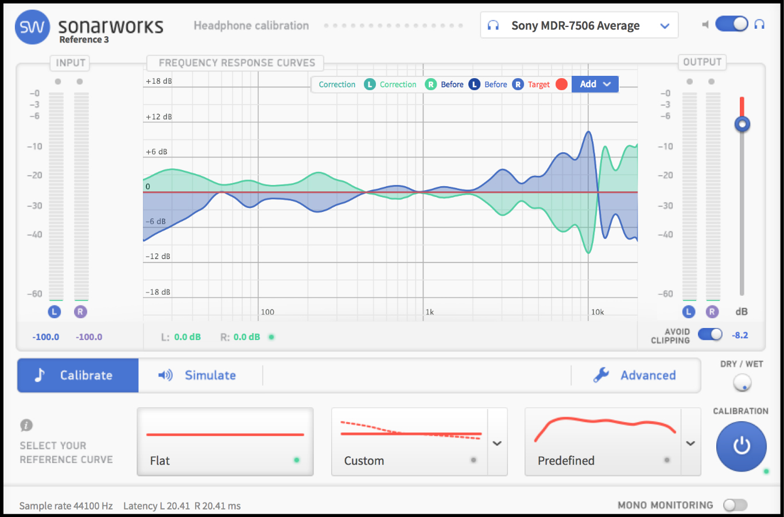Click the R: 0.0 dB readout
Viewport: 784px width, 517px height.
point(240,337)
